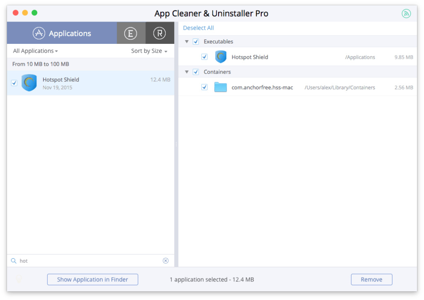Open the All Applications filter dropdown
This screenshot has width=424, height=300.
pos(36,51)
